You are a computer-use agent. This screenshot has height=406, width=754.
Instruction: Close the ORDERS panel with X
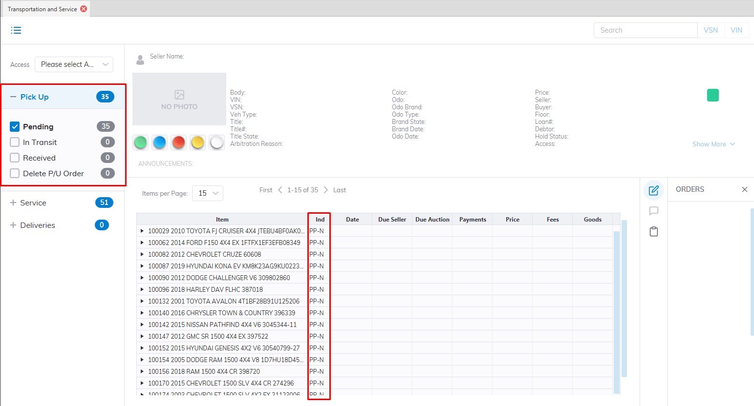point(744,189)
